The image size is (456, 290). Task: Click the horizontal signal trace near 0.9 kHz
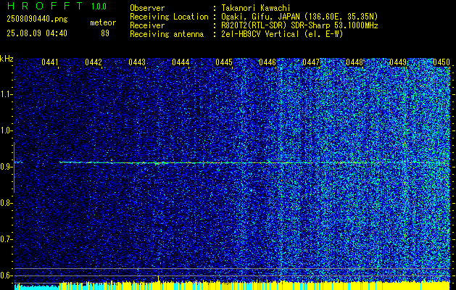(x=254, y=162)
